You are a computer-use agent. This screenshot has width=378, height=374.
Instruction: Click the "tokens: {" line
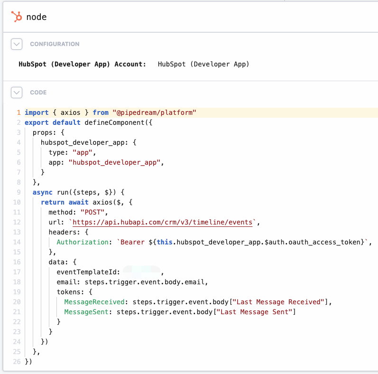tap(74, 292)
